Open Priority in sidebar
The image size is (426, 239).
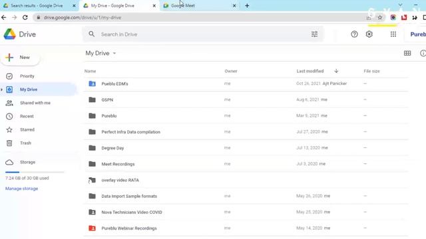[x=27, y=76]
